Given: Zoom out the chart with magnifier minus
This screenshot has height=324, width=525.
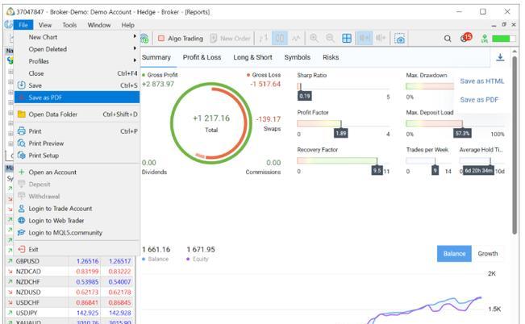Looking at the screenshot, I should click(330, 39).
